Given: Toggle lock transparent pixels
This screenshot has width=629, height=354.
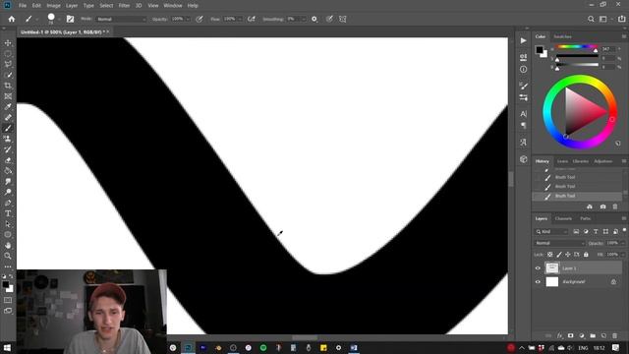Looking at the screenshot, I should click(x=550, y=255).
